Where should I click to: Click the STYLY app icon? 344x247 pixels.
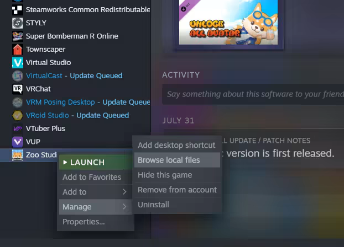pos(18,23)
